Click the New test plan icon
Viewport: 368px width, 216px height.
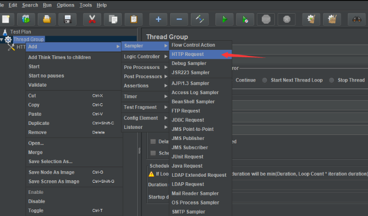pos(6,19)
